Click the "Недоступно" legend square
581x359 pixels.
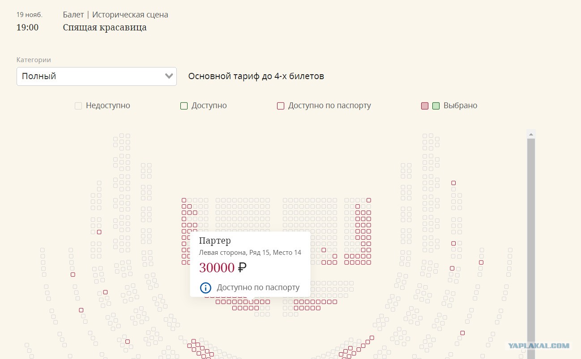point(78,106)
